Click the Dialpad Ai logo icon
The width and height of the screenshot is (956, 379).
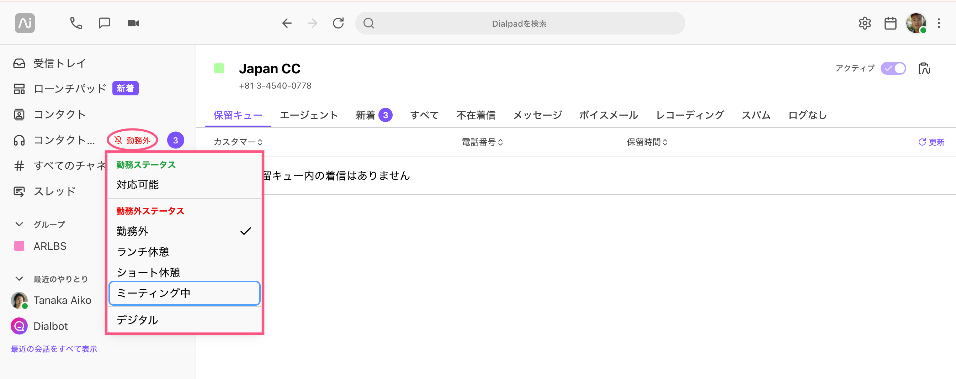25,23
